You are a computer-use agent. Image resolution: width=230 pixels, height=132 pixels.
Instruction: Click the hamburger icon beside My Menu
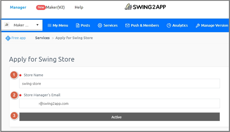49,26
